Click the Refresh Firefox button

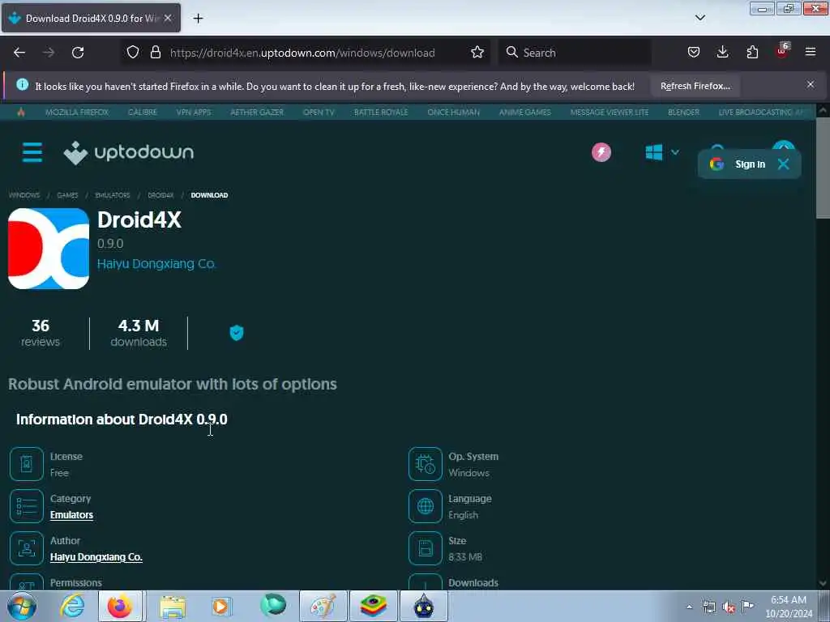point(695,86)
